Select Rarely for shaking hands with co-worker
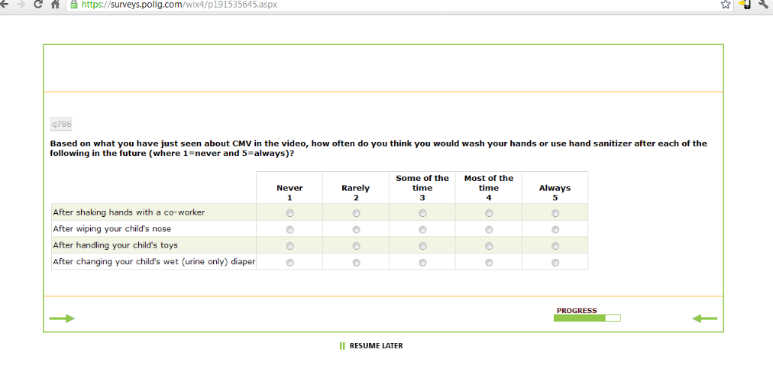Screen dimensions: 773x385 coord(357,213)
